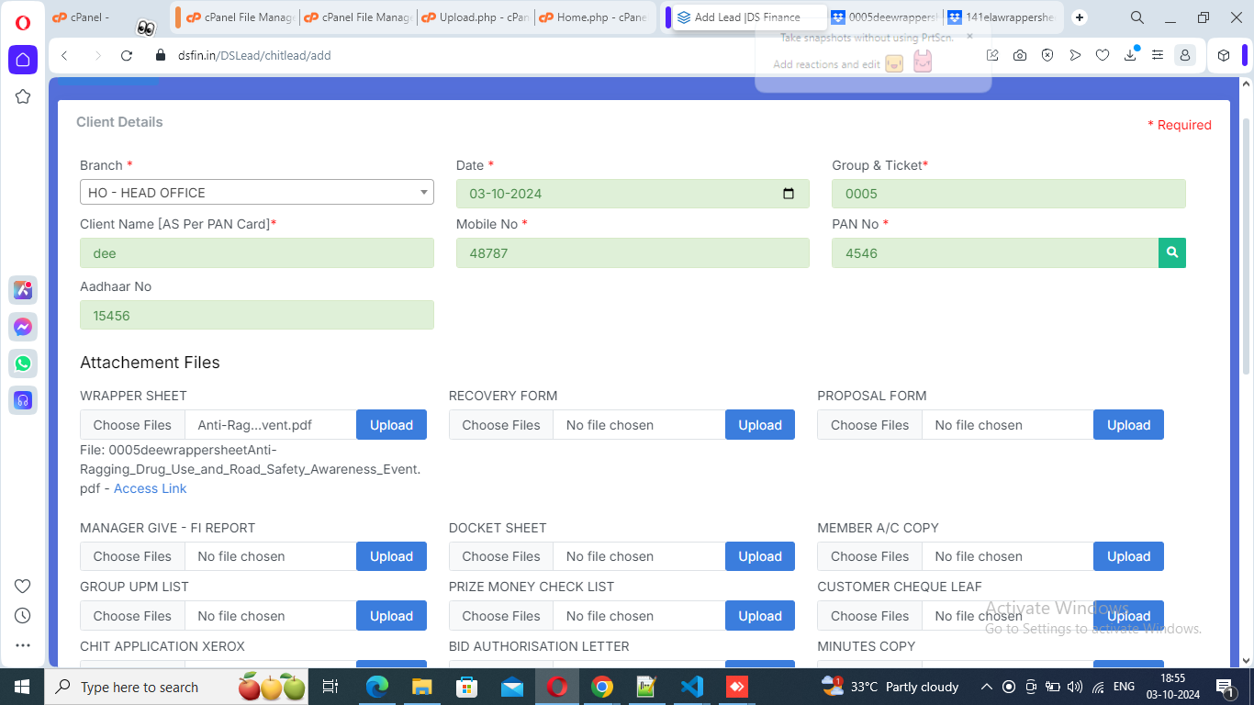Viewport: 1254px width, 705px height.
Task: Launch Visual Studio Code from taskbar
Action: click(x=691, y=687)
